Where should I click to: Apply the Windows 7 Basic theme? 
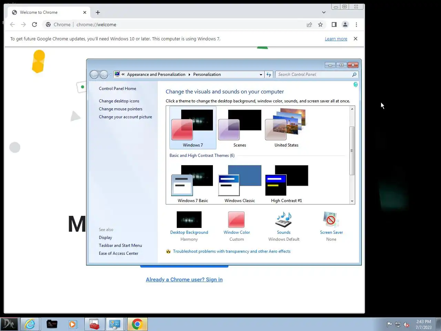pos(193,183)
